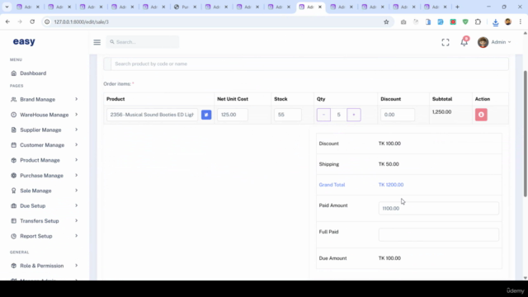
Task: Open the browser extensions puzzle icon
Action: (478, 22)
